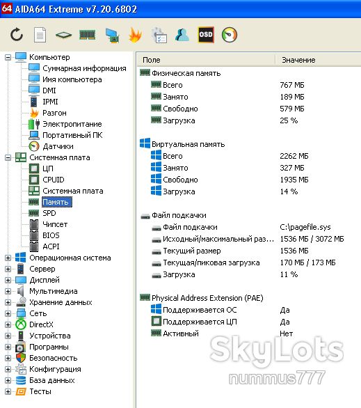The height and width of the screenshot is (408, 361).
Task: Select the Активный row
Action: pyautogui.click(x=181, y=334)
